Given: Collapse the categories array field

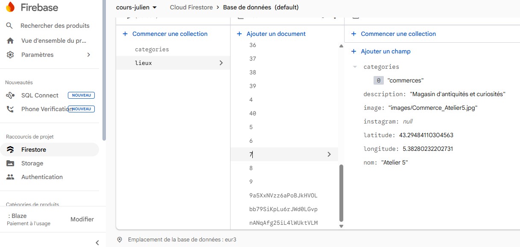Looking at the screenshot, I should tap(355, 67).
